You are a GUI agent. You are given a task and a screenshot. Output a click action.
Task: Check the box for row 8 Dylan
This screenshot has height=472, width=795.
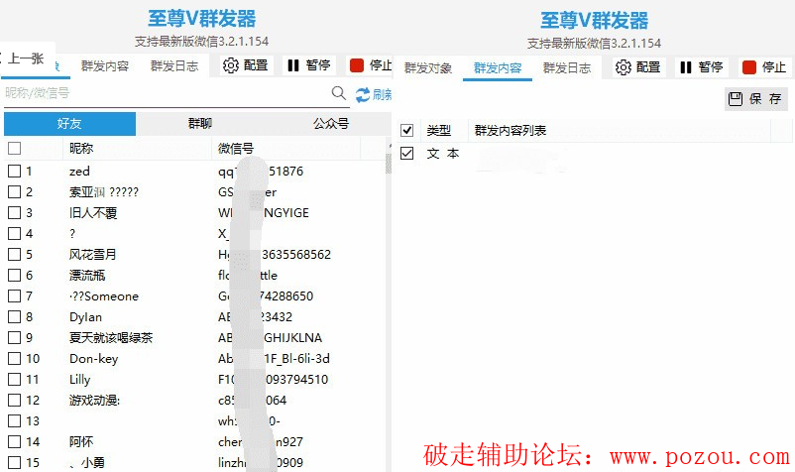(x=14, y=316)
